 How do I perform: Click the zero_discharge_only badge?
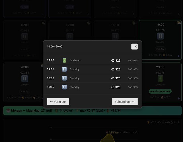point(160,91)
